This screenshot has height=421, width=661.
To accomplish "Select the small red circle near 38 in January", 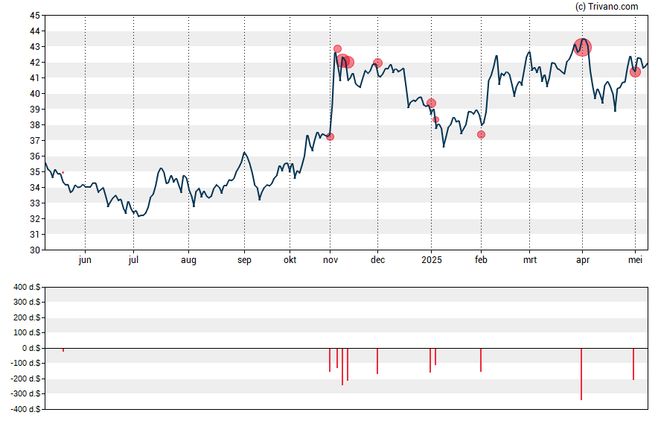I will [x=436, y=120].
